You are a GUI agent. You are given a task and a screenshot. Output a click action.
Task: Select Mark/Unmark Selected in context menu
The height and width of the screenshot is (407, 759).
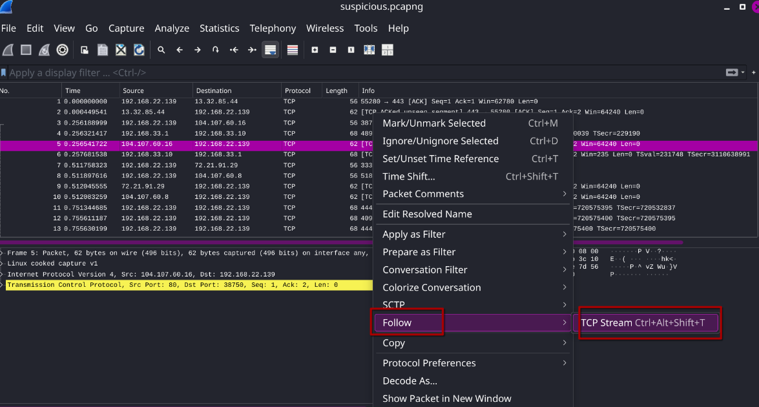click(433, 123)
